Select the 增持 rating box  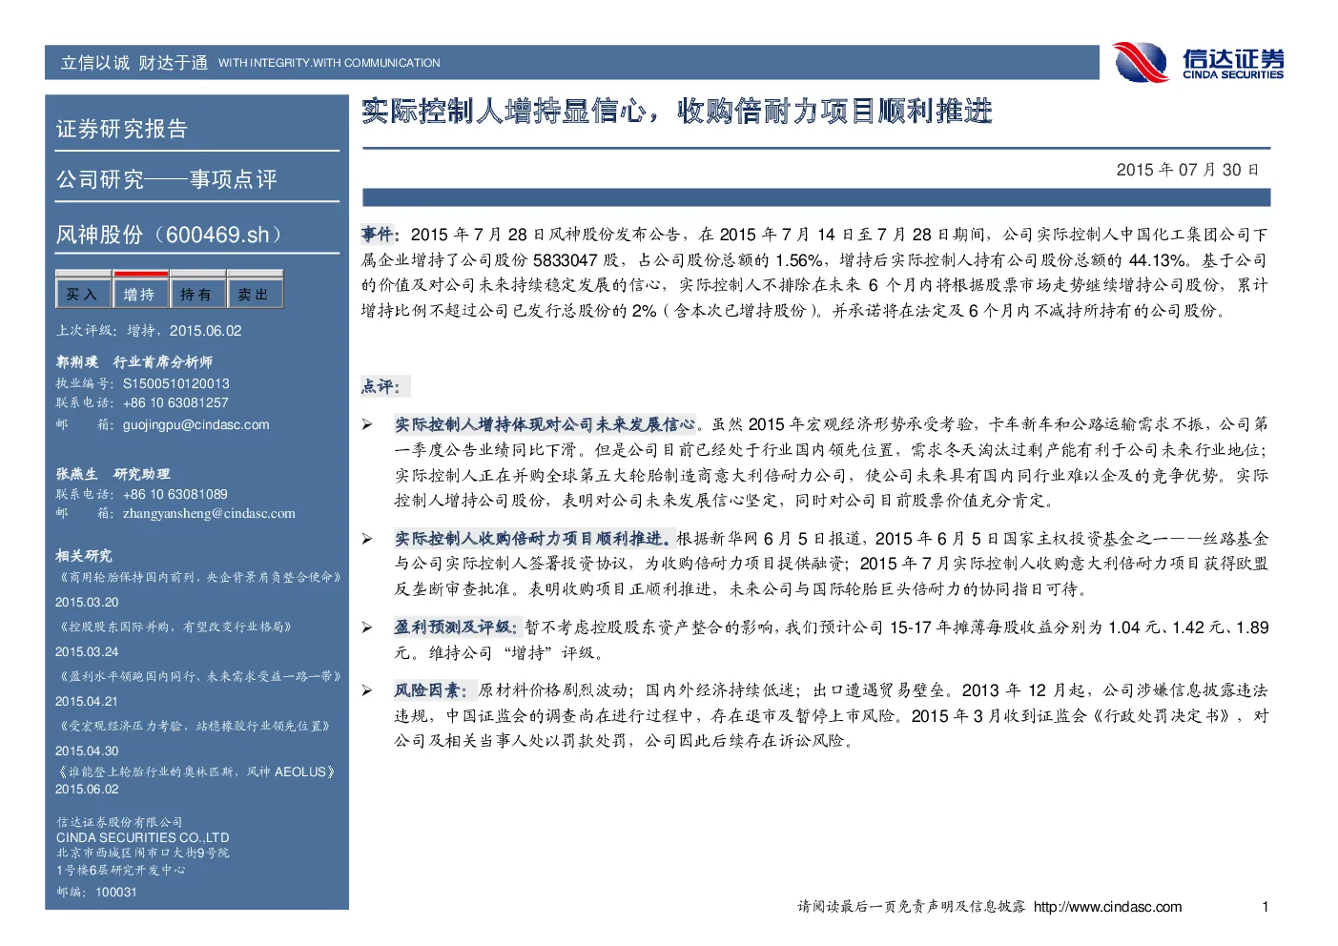pos(140,295)
